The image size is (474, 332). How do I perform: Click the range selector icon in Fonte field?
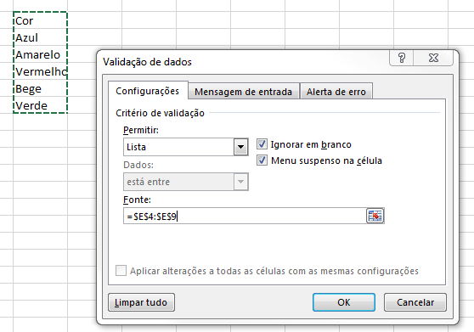[375, 216]
